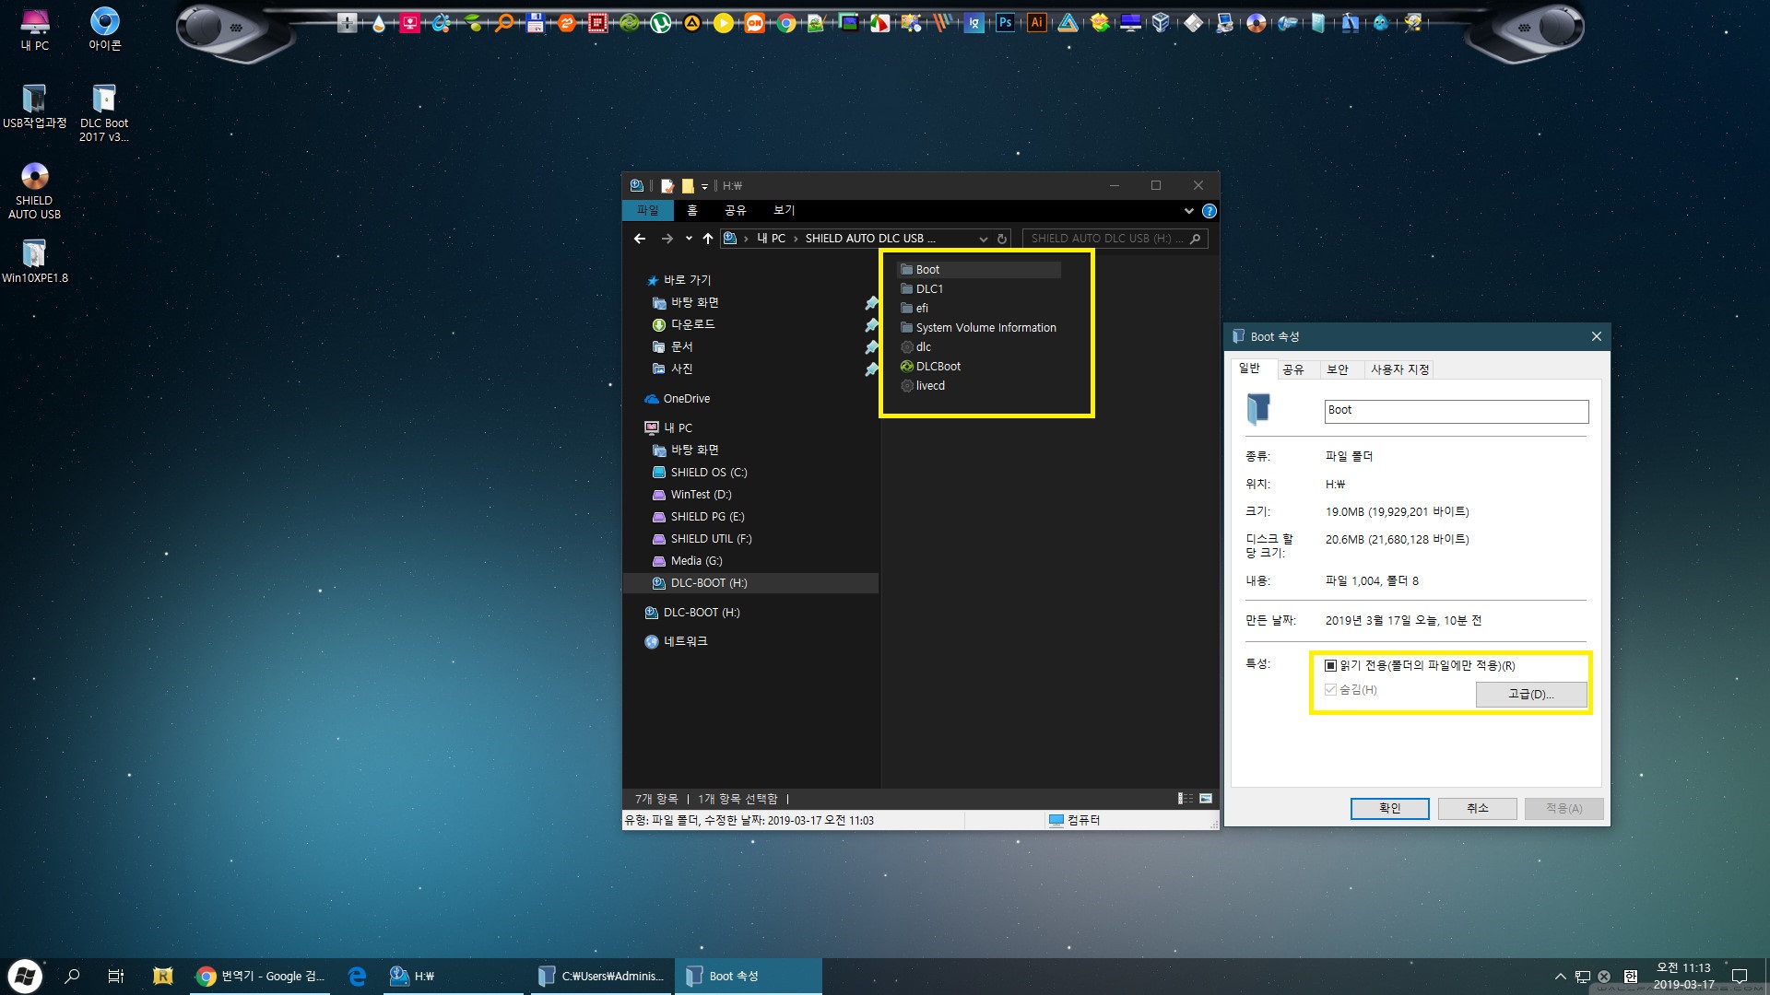Open the blue floppy disk dock icon
Viewport: 1770px width, 995px height.
(535, 23)
